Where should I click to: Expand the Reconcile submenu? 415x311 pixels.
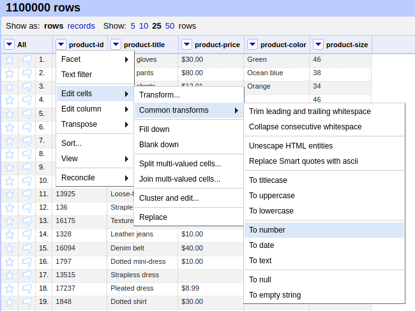95,178
